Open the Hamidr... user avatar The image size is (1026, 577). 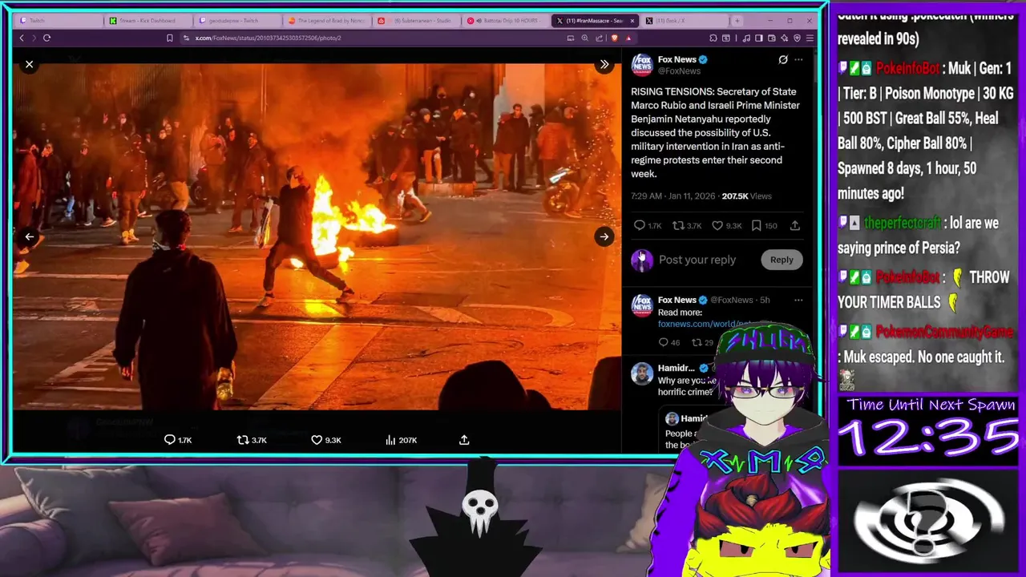(x=642, y=373)
